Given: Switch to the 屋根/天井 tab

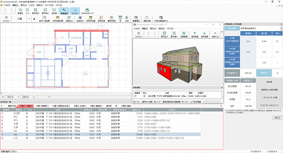Looking at the screenshot, I should point(12,106).
